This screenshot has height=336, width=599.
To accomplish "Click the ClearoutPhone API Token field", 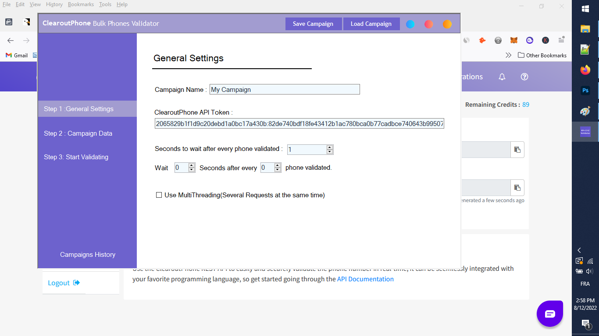I will 299,124.
